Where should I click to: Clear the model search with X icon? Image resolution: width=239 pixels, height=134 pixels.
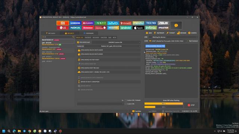click(43, 37)
